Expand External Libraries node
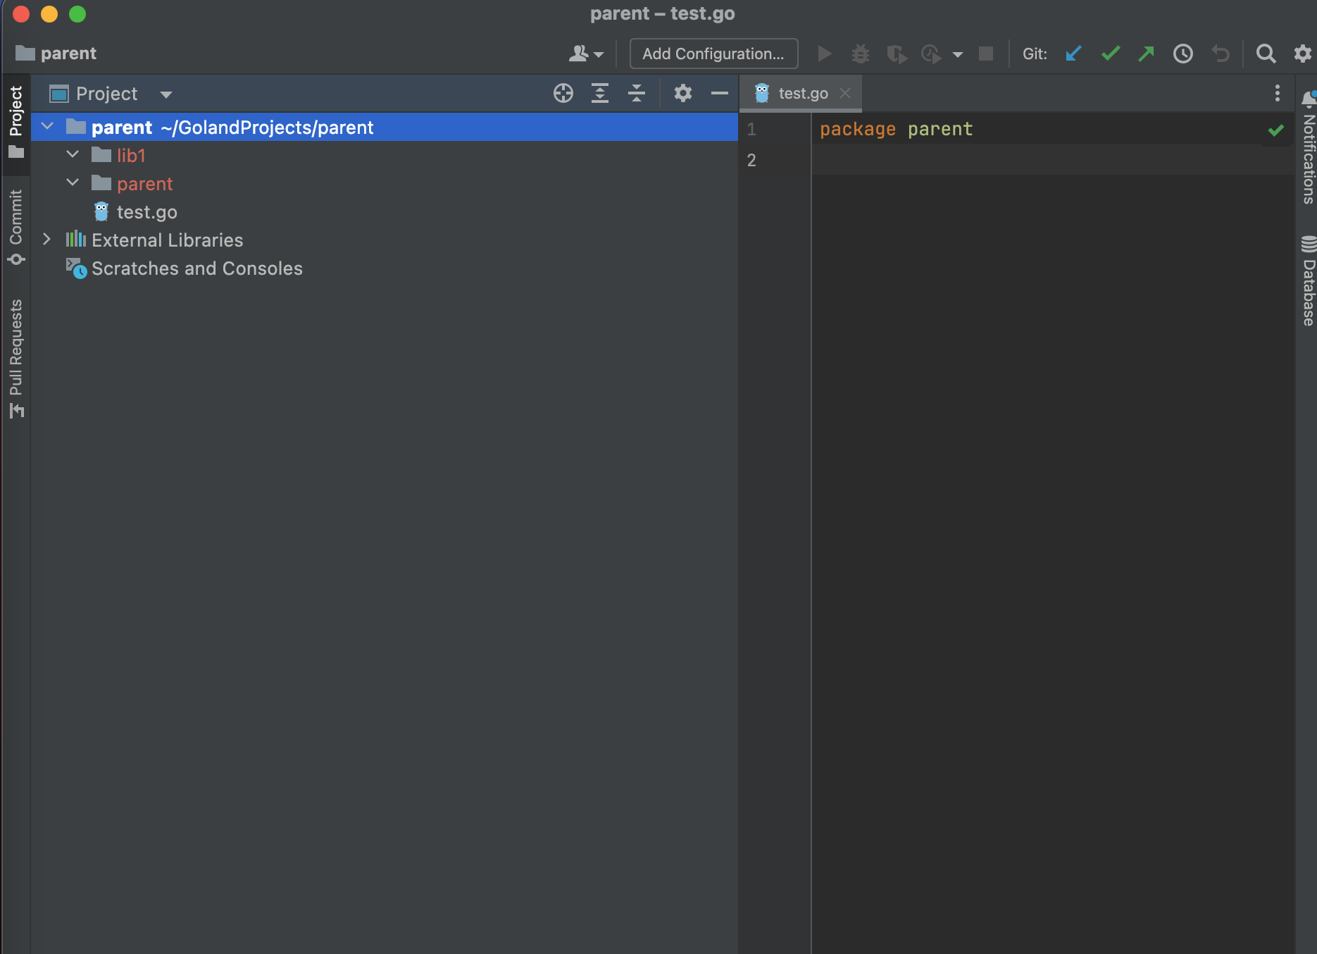The image size is (1317, 954). [47, 240]
